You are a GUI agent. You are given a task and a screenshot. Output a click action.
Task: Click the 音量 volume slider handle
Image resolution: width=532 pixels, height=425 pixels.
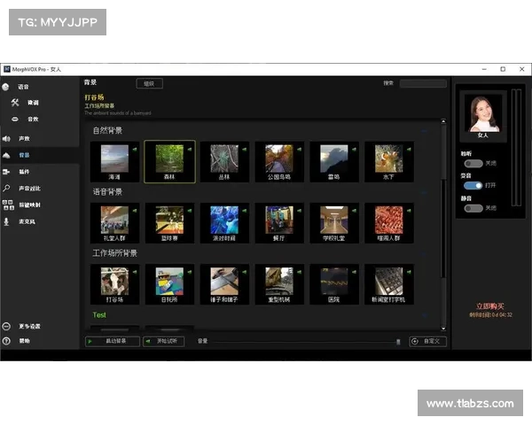(398, 342)
